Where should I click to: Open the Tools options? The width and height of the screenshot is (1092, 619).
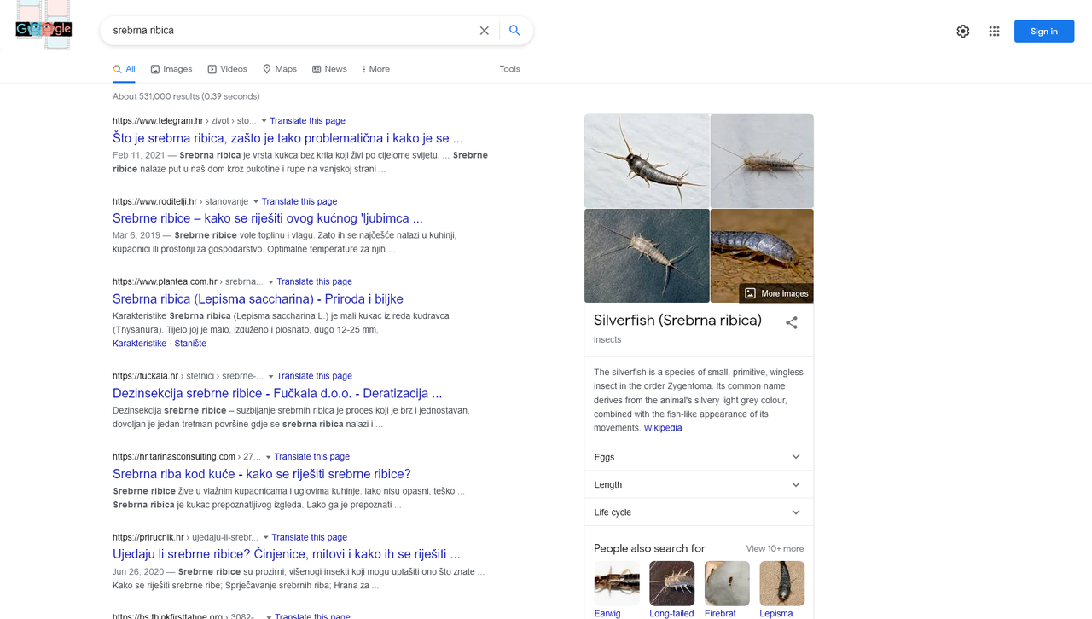tap(509, 69)
